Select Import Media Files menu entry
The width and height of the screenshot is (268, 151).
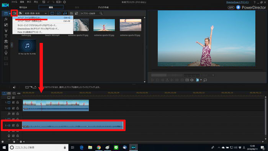click(x=43, y=18)
